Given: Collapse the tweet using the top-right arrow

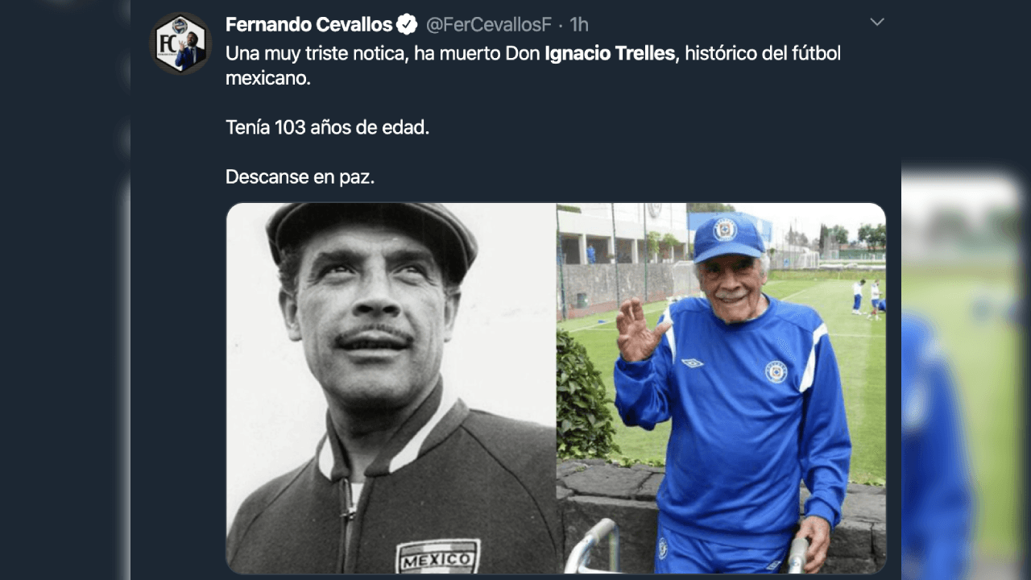Looking at the screenshot, I should pos(877,23).
